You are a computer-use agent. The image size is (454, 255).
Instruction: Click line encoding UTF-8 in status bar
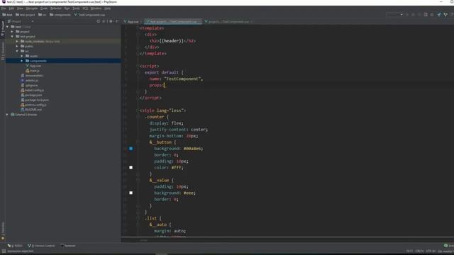(431, 251)
